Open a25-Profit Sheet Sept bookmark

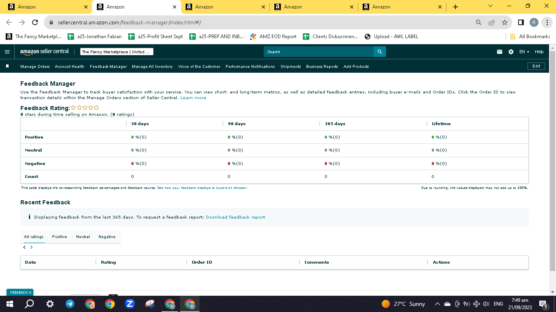(155, 37)
